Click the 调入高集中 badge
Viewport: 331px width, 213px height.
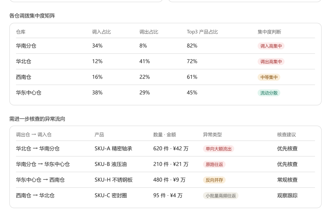point(271,46)
